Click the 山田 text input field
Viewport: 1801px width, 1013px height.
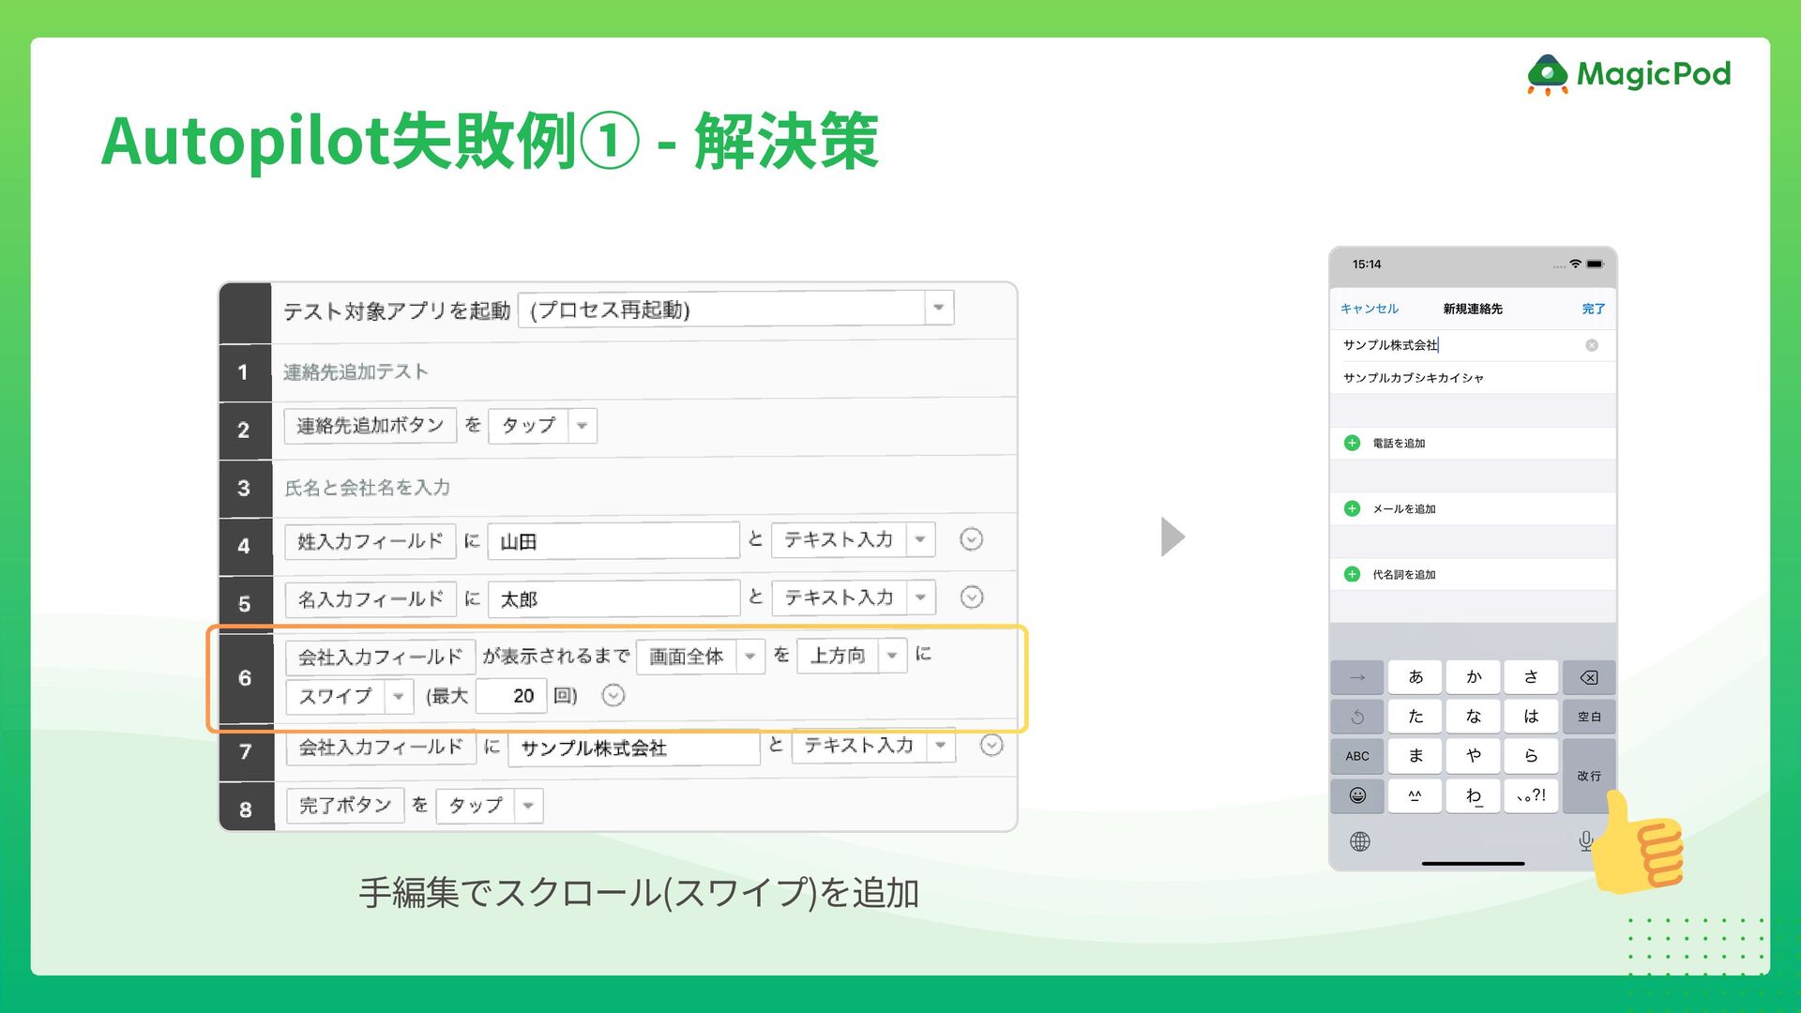[x=613, y=541]
